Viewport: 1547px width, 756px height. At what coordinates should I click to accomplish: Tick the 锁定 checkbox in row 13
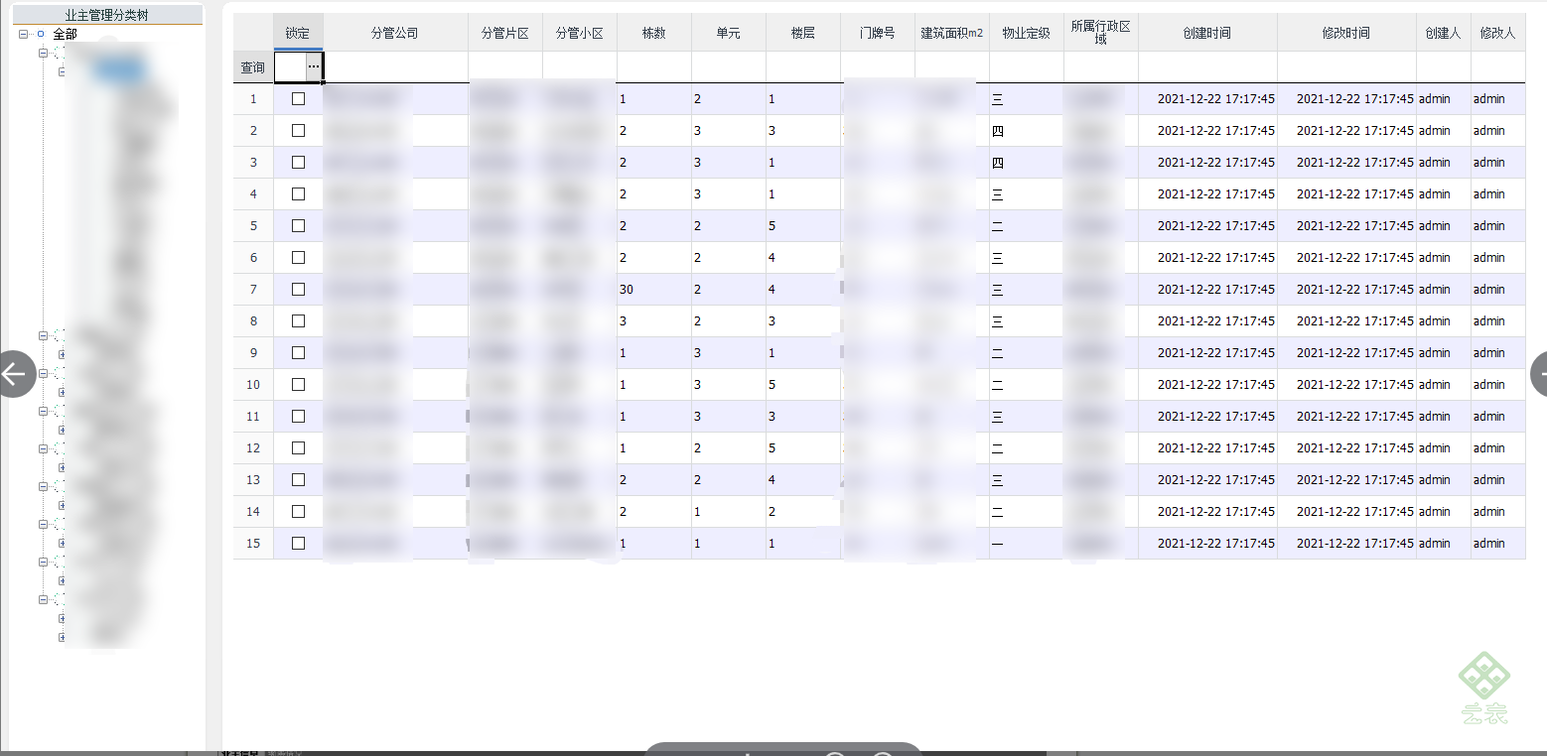(x=298, y=480)
